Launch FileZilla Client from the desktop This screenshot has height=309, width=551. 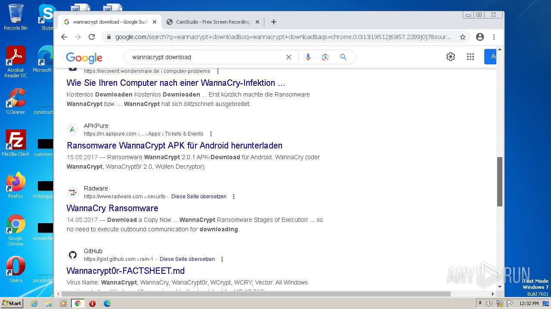15,143
